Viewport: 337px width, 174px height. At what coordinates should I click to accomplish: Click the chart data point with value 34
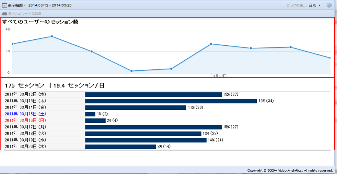pyautogui.click(x=52, y=36)
